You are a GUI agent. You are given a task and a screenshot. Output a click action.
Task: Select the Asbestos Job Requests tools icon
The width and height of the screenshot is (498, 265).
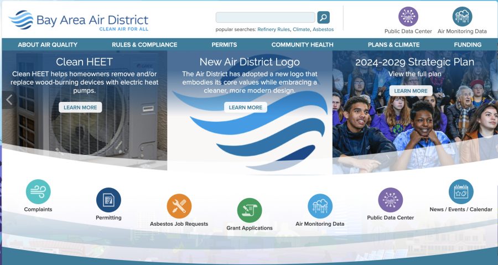(179, 206)
